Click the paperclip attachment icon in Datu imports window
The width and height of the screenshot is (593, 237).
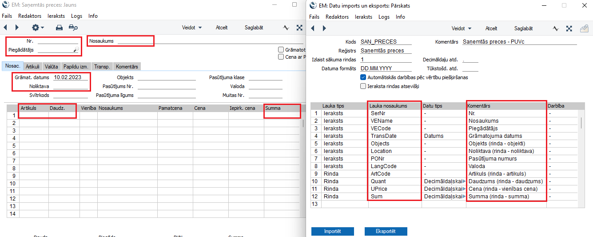(585, 28)
